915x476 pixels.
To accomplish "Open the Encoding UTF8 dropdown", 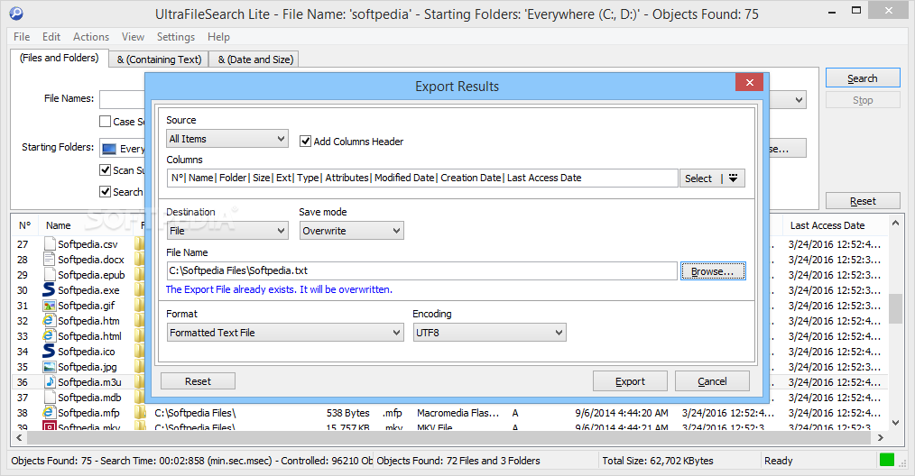I will coord(489,333).
